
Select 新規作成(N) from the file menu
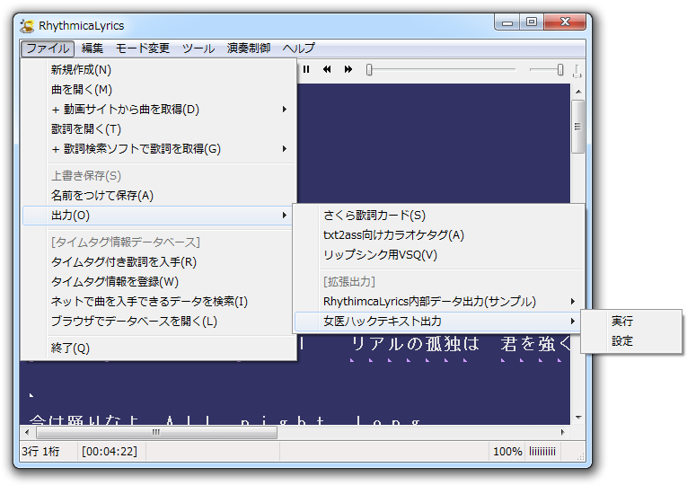[x=158, y=70]
